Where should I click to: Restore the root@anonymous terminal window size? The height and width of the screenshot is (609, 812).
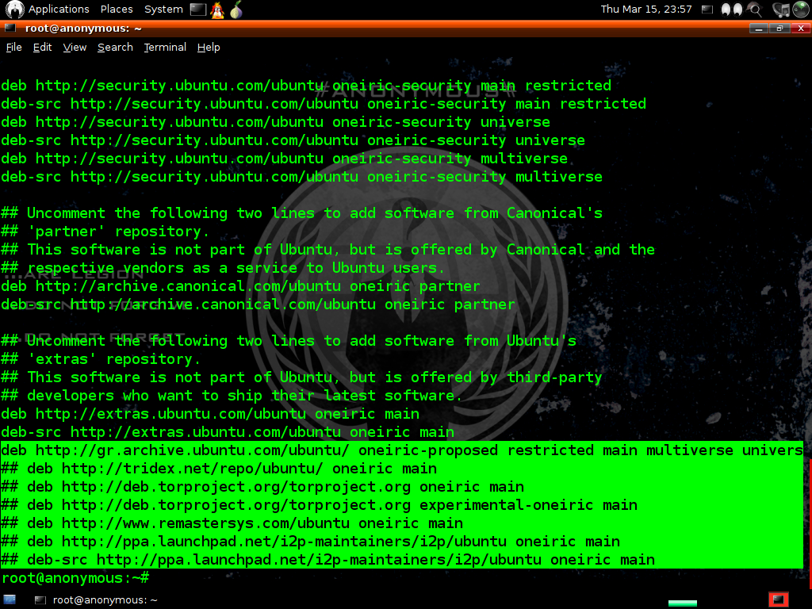pos(779,29)
